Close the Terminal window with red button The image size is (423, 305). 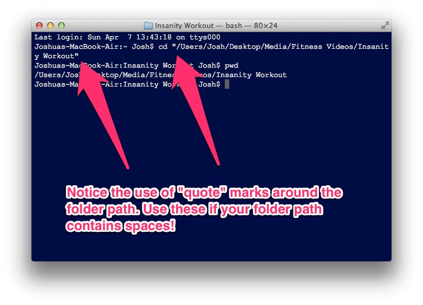(39, 26)
